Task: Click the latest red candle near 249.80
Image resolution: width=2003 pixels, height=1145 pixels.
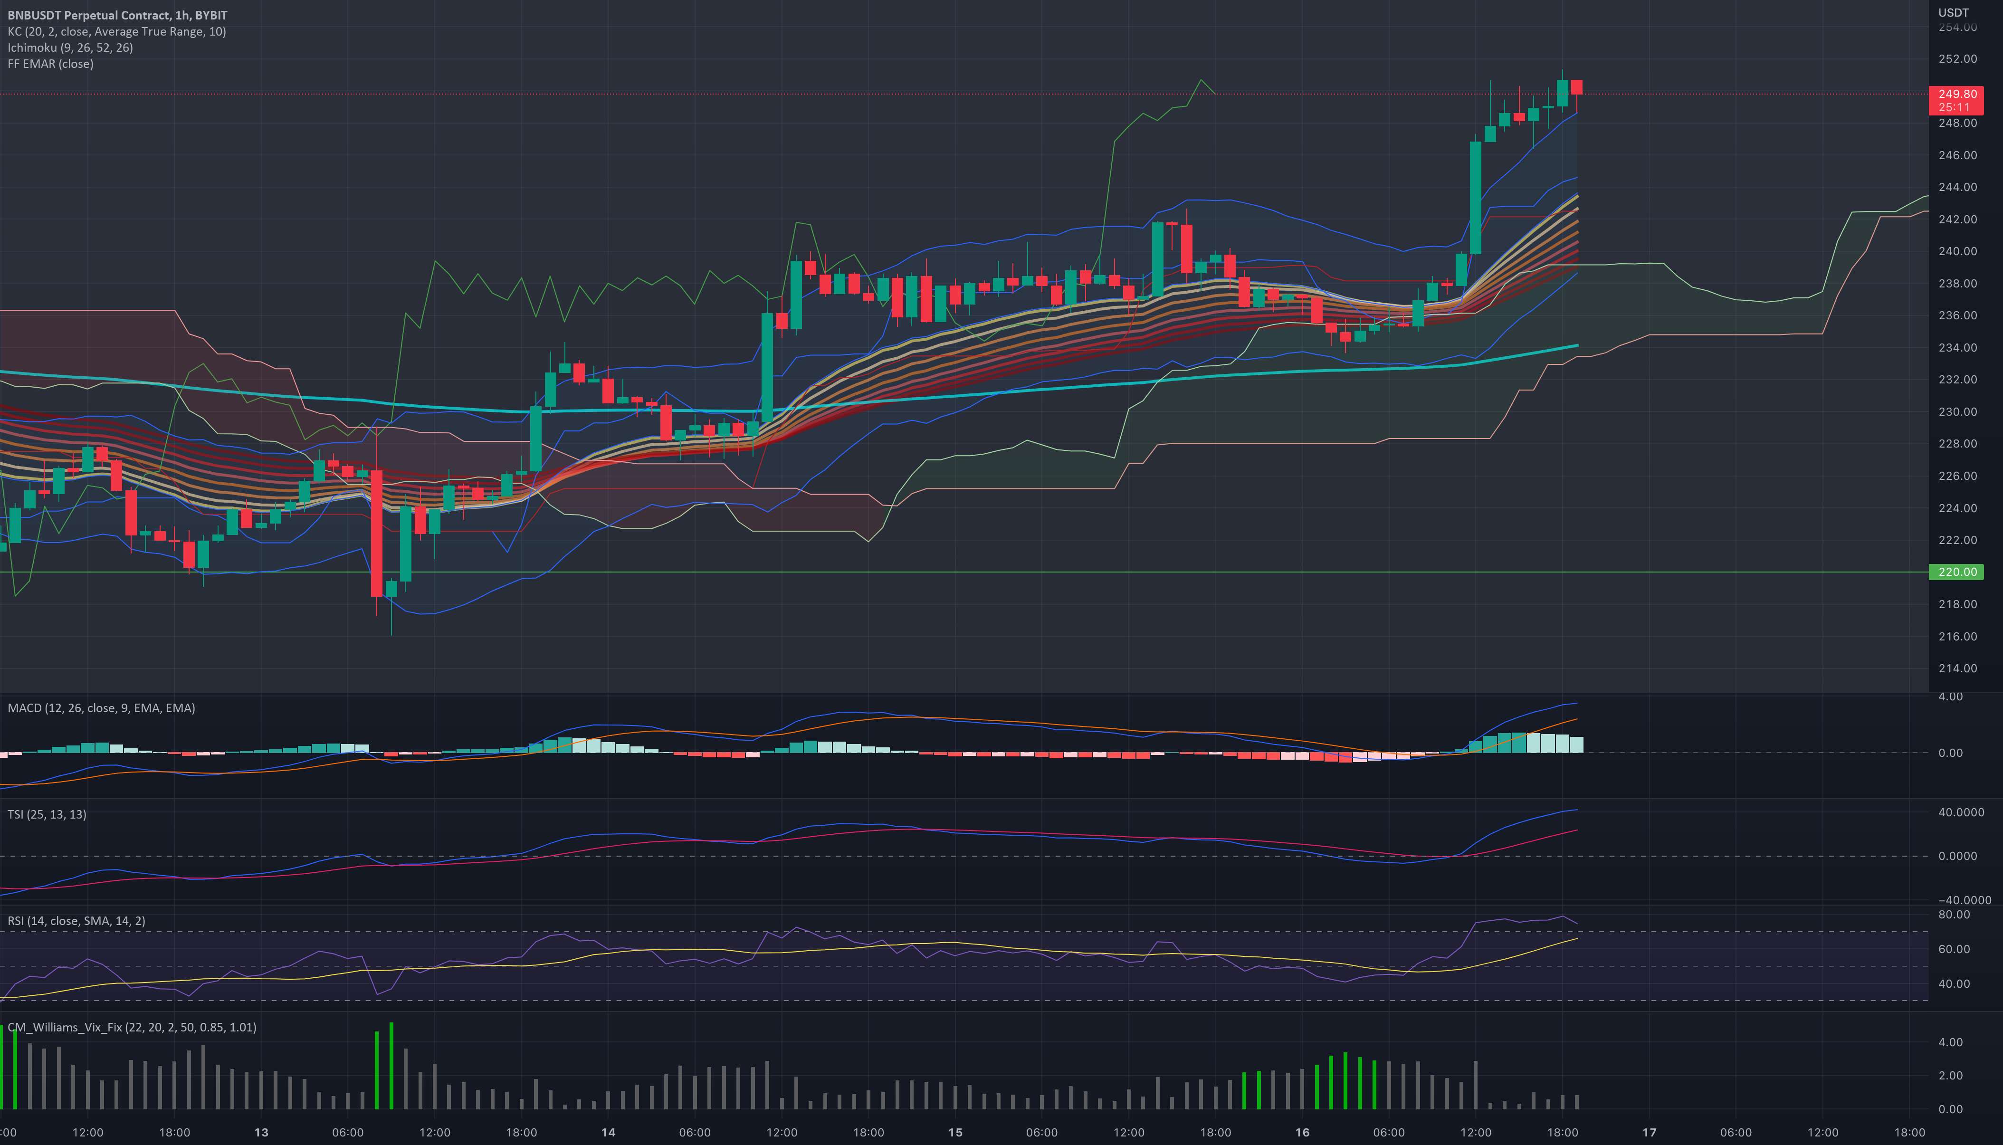Action: pyautogui.click(x=1577, y=87)
